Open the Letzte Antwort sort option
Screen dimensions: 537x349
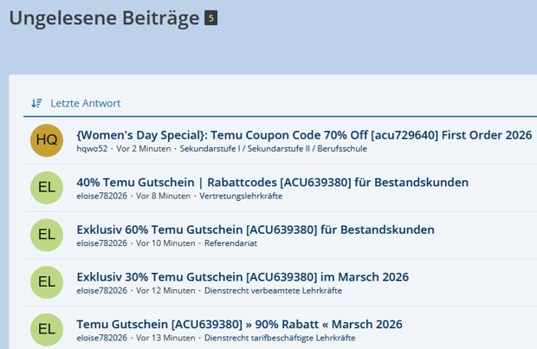[x=85, y=103]
